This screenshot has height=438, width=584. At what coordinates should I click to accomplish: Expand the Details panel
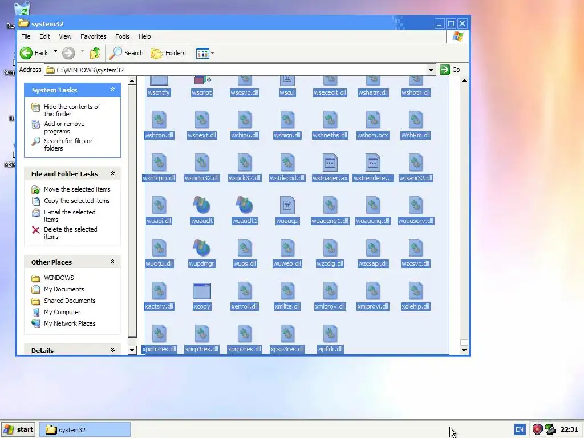[x=112, y=350]
